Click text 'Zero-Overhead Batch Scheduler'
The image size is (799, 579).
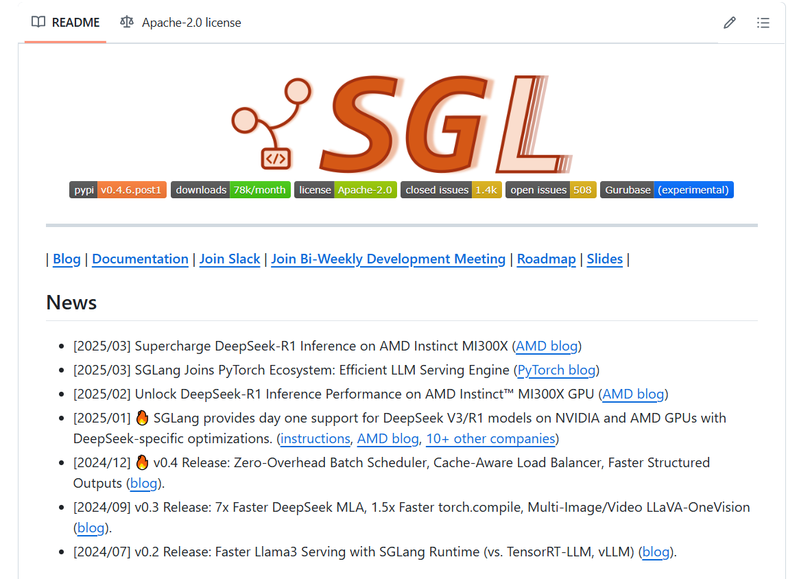pos(330,462)
